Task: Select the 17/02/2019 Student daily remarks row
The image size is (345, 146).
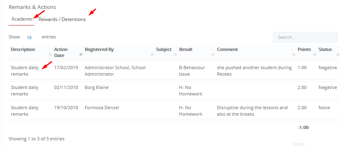Action: (x=174, y=71)
